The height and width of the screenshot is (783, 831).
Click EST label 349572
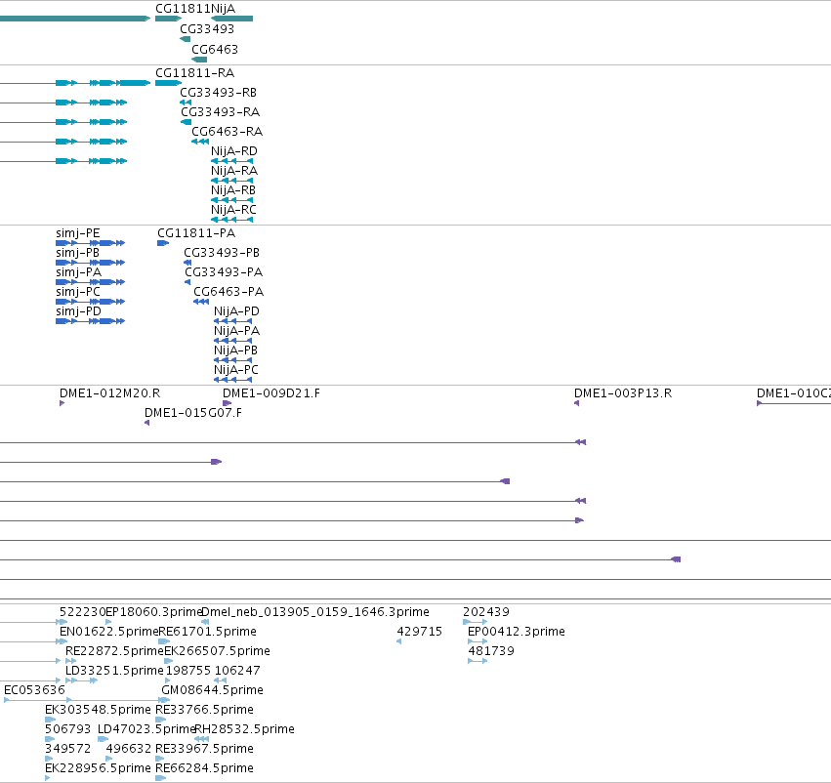[67, 749]
